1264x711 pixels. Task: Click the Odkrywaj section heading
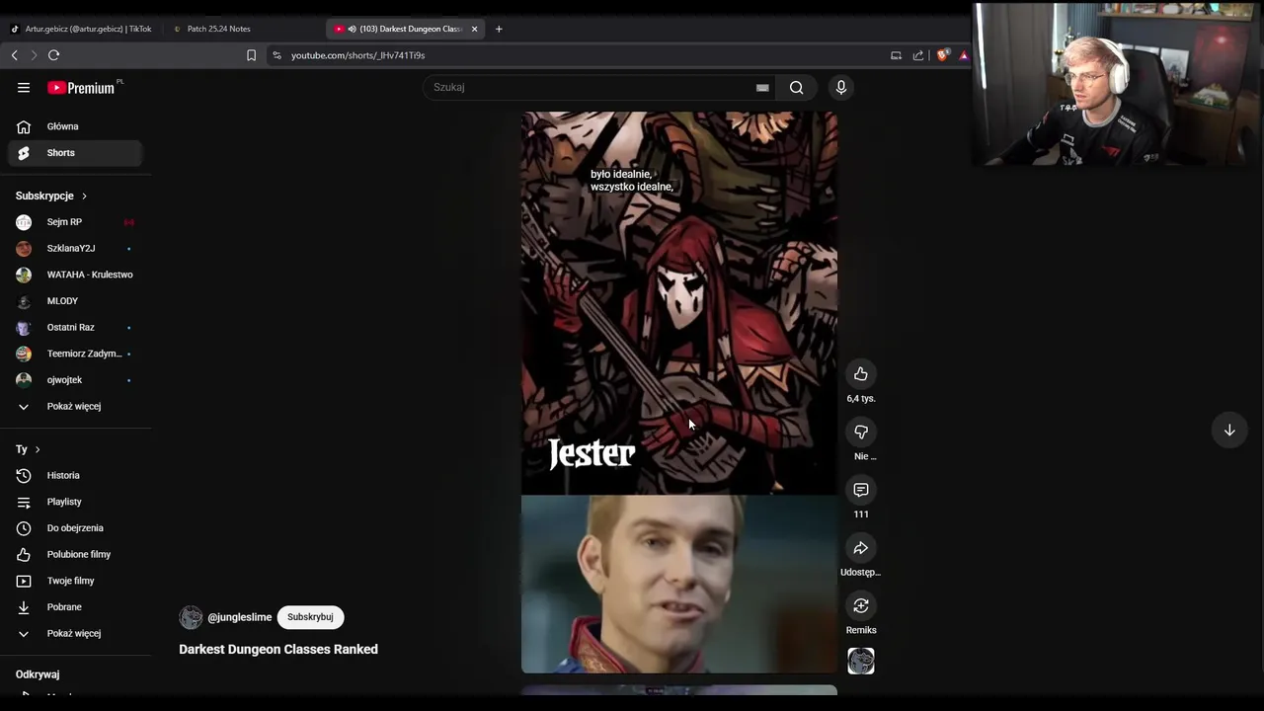point(38,674)
